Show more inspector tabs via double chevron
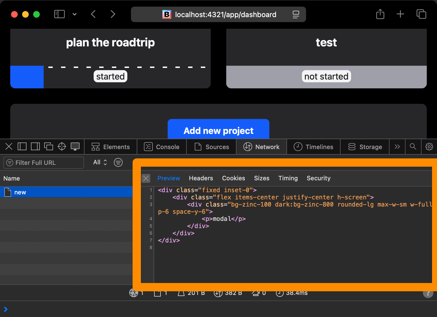 (x=397, y=147)
